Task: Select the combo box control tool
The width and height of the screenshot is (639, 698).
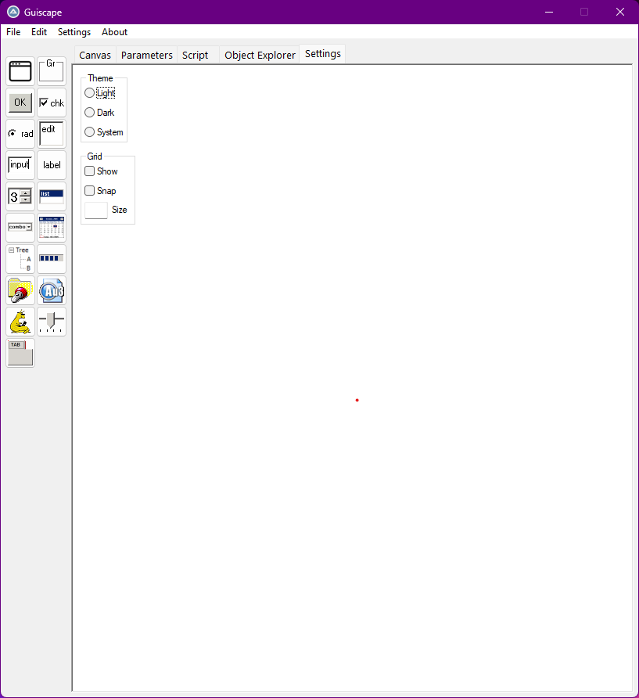Action: (x=20, y=228)
